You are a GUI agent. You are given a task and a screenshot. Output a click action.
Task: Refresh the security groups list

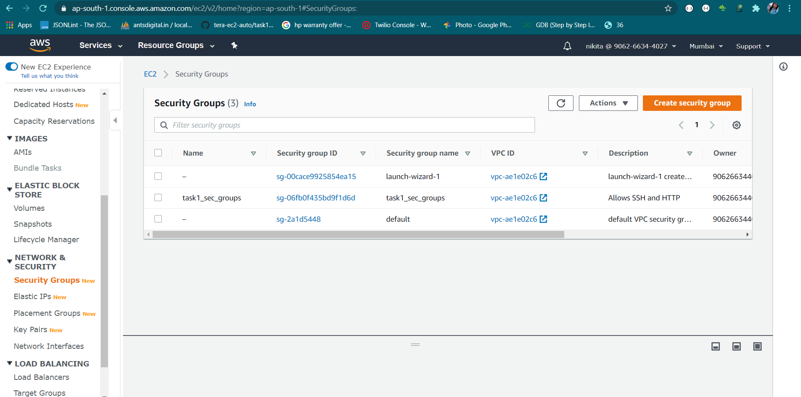click(x=560, y=103)
